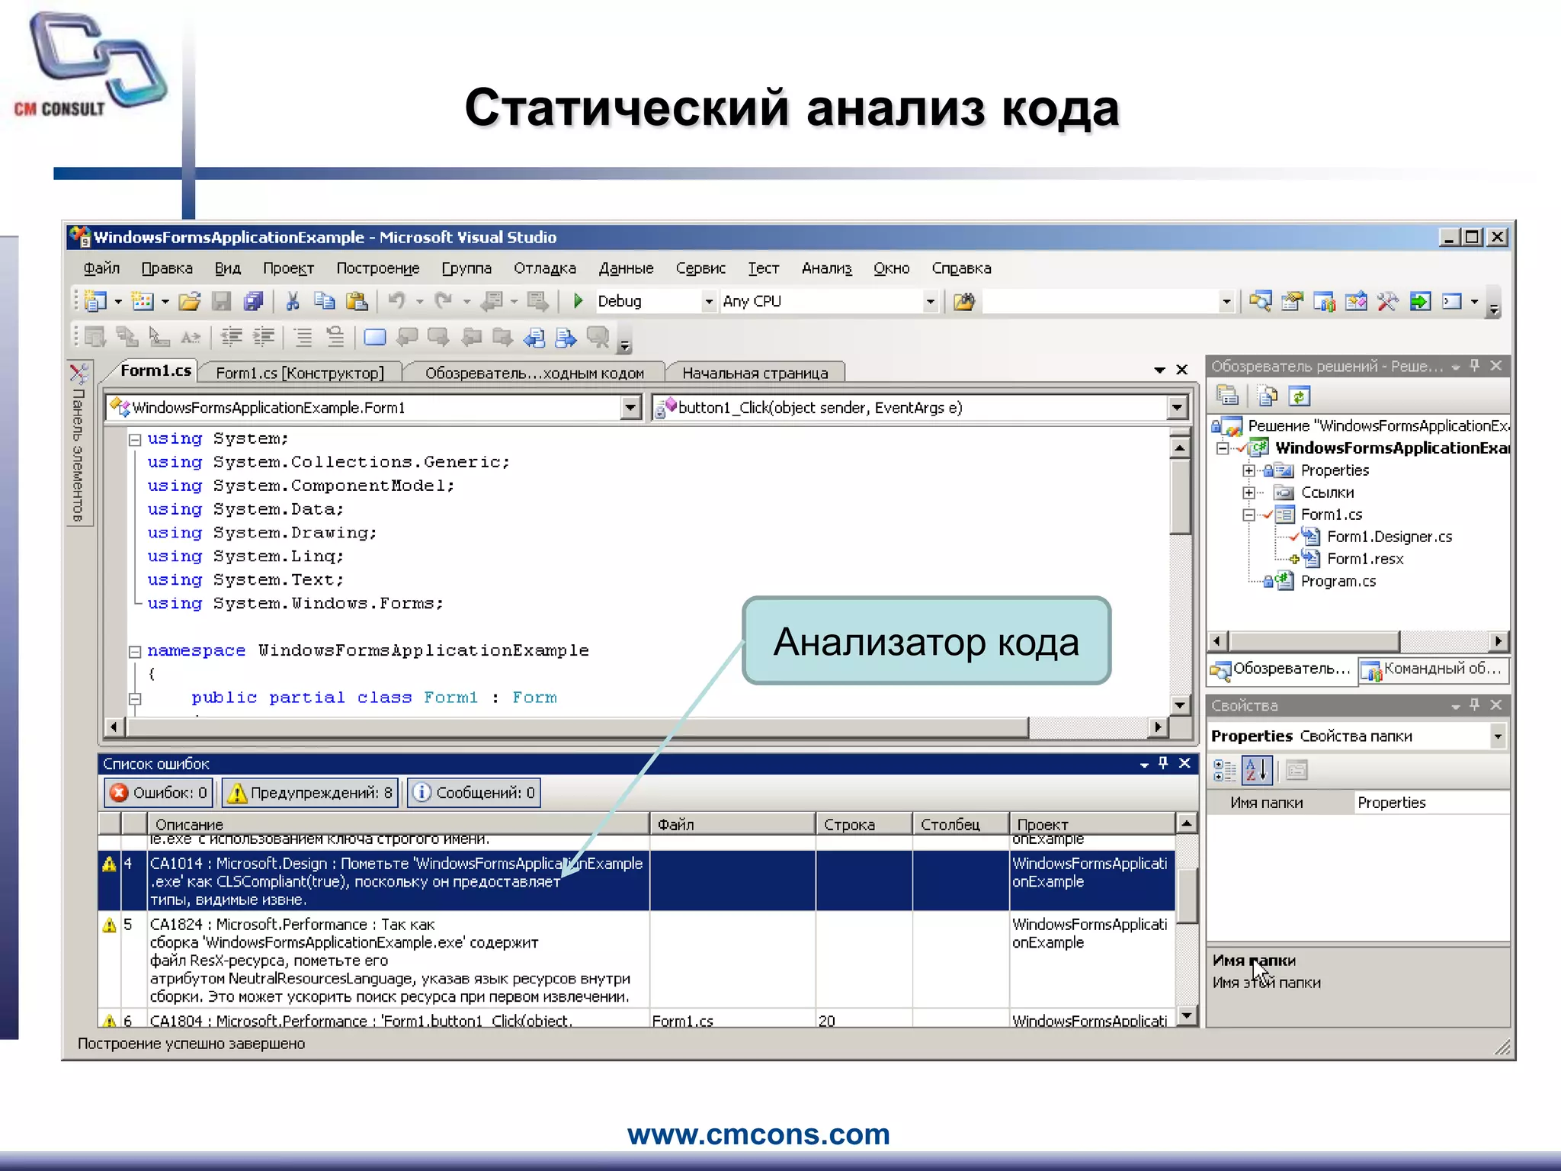Click Increase Indent icon in text toolbar

(264, 337)
